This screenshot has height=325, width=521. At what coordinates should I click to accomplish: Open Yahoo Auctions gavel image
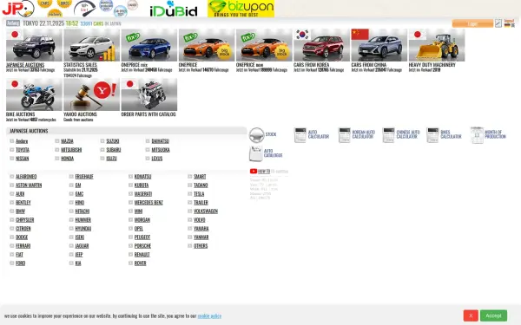91,94
